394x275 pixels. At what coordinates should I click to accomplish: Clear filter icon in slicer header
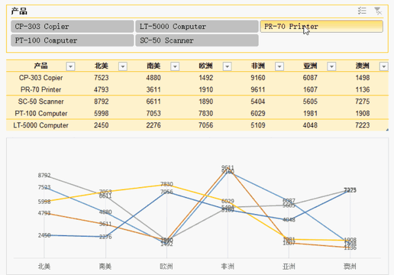click(x=378, y=11)
